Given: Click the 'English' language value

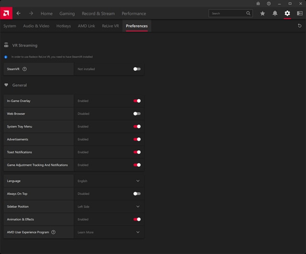Looking at the screenshot, I should (x=82, y=181).
